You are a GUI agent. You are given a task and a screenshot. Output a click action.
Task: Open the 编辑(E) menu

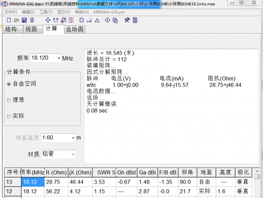(28, 12)
